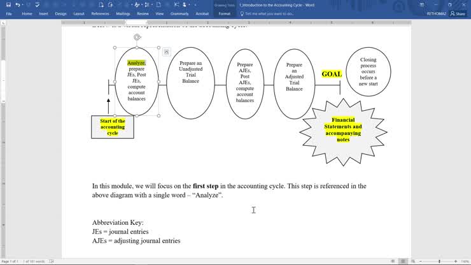Image resolution: width=471 pixels, height=265 pixels.
Task: Click the 'AJEs = adjusting journal entries' line
Action: [x=136, y=241]
